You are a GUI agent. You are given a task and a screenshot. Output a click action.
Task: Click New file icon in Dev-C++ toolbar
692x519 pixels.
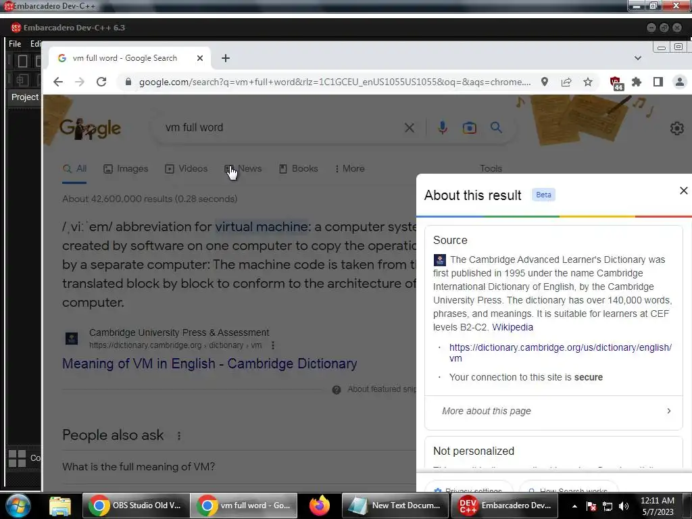tap(22, 61)
